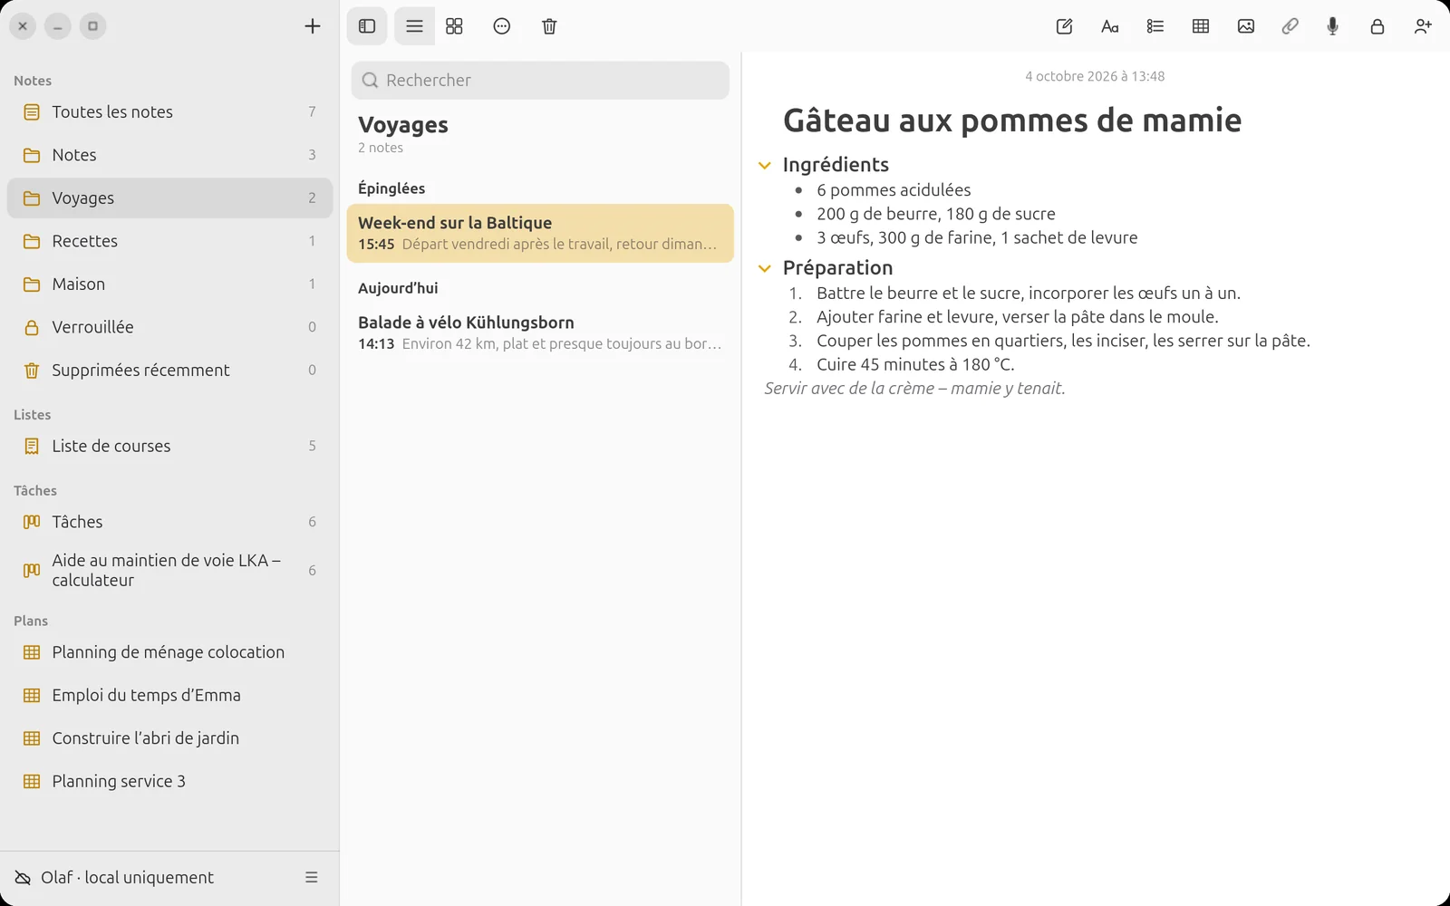Switch to list view of notes
The width and height of the screenshot is (1450, 906).
[x=414, y=26]
